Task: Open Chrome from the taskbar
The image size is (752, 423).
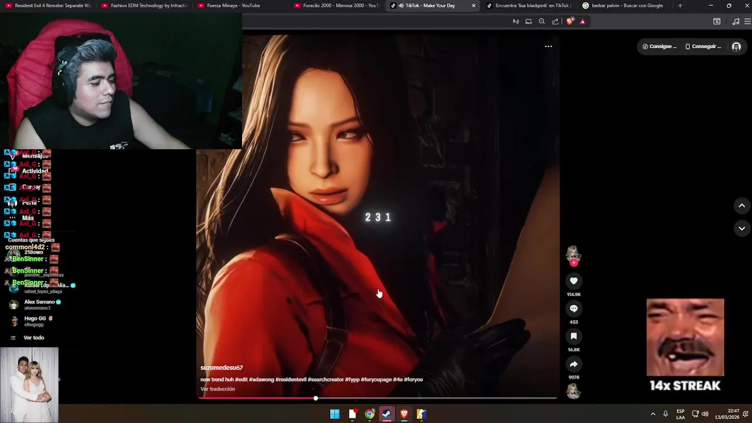Action: tap(370, 414)
